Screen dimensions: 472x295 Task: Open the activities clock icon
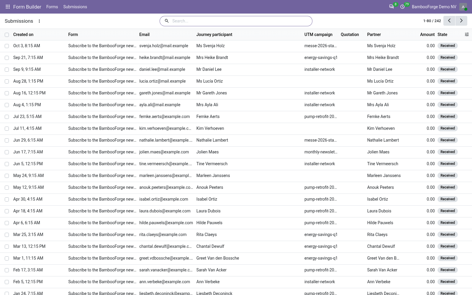click(402, 7)
